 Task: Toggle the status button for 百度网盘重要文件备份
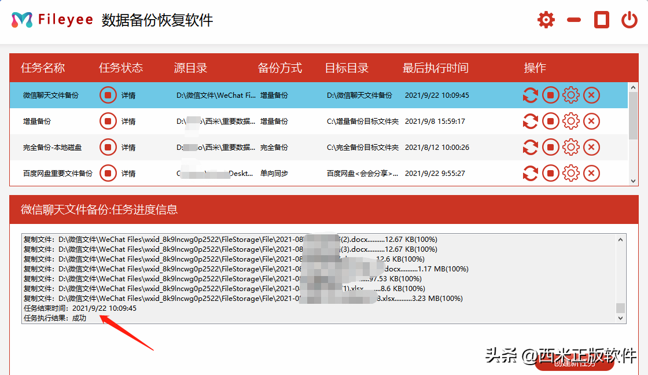pos(108,173)
